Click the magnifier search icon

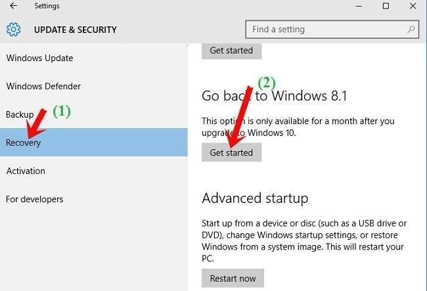coord(411,30)
